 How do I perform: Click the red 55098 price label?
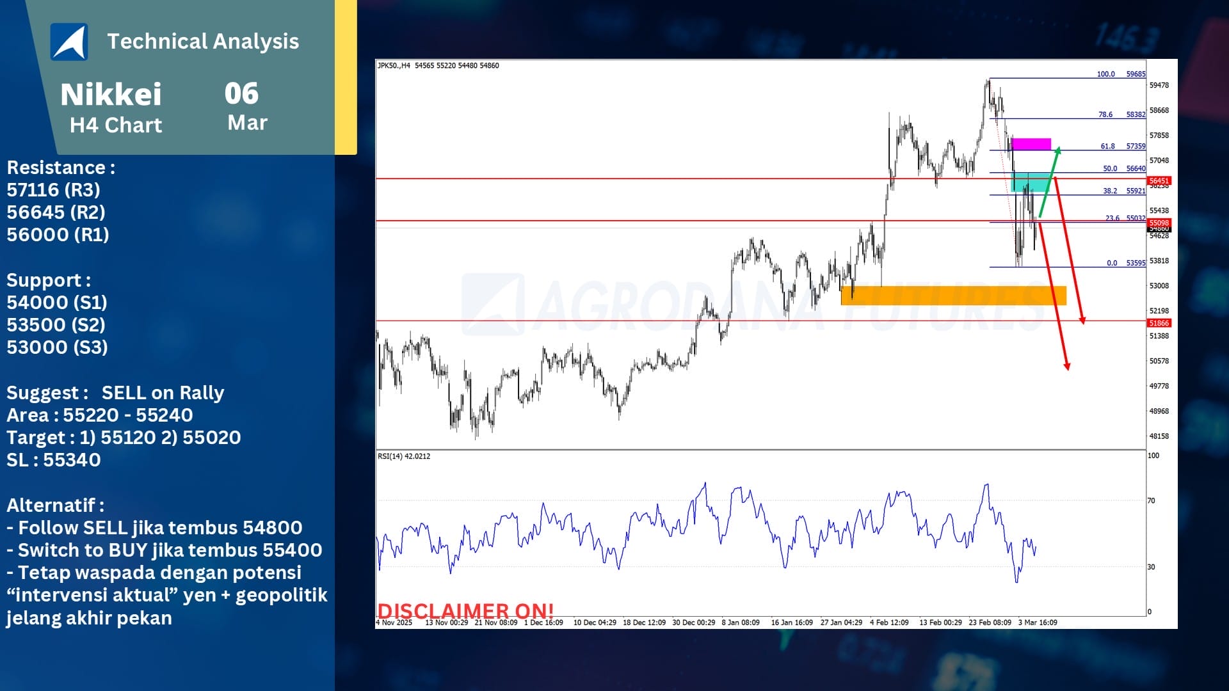click(x=1159, y=223)
